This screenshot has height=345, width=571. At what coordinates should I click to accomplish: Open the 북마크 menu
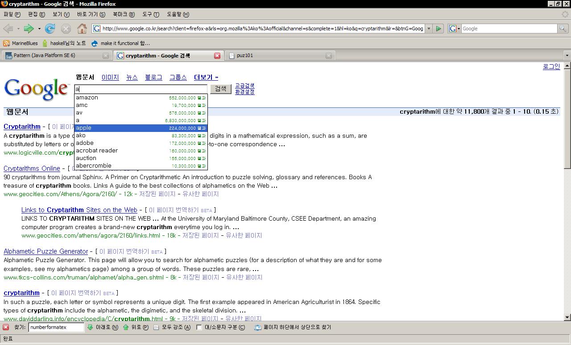pyautogui.click(x=124, y=14)
